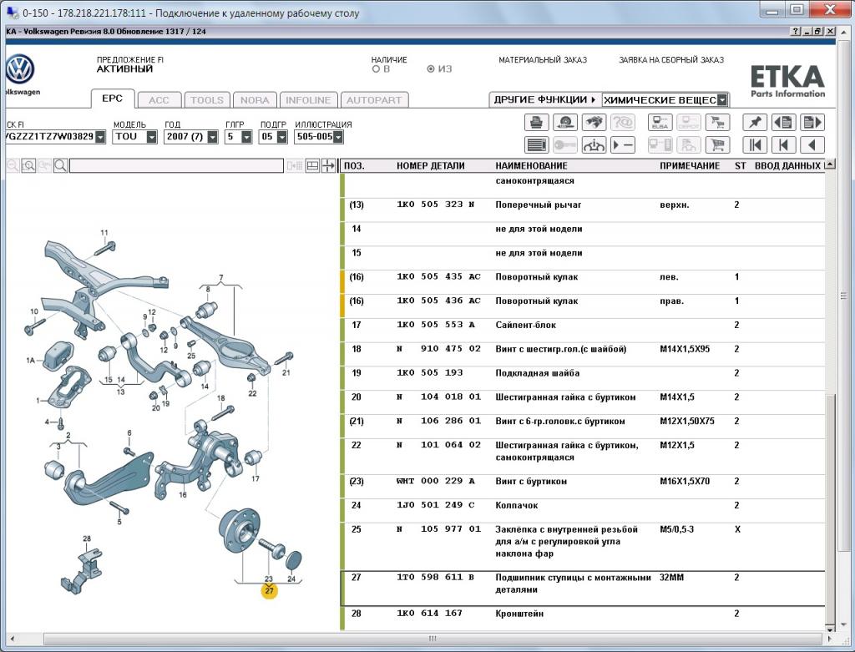Open the parts list view icon
The height and width of the screenshot is (652, 855).
(x=537, y=145)
